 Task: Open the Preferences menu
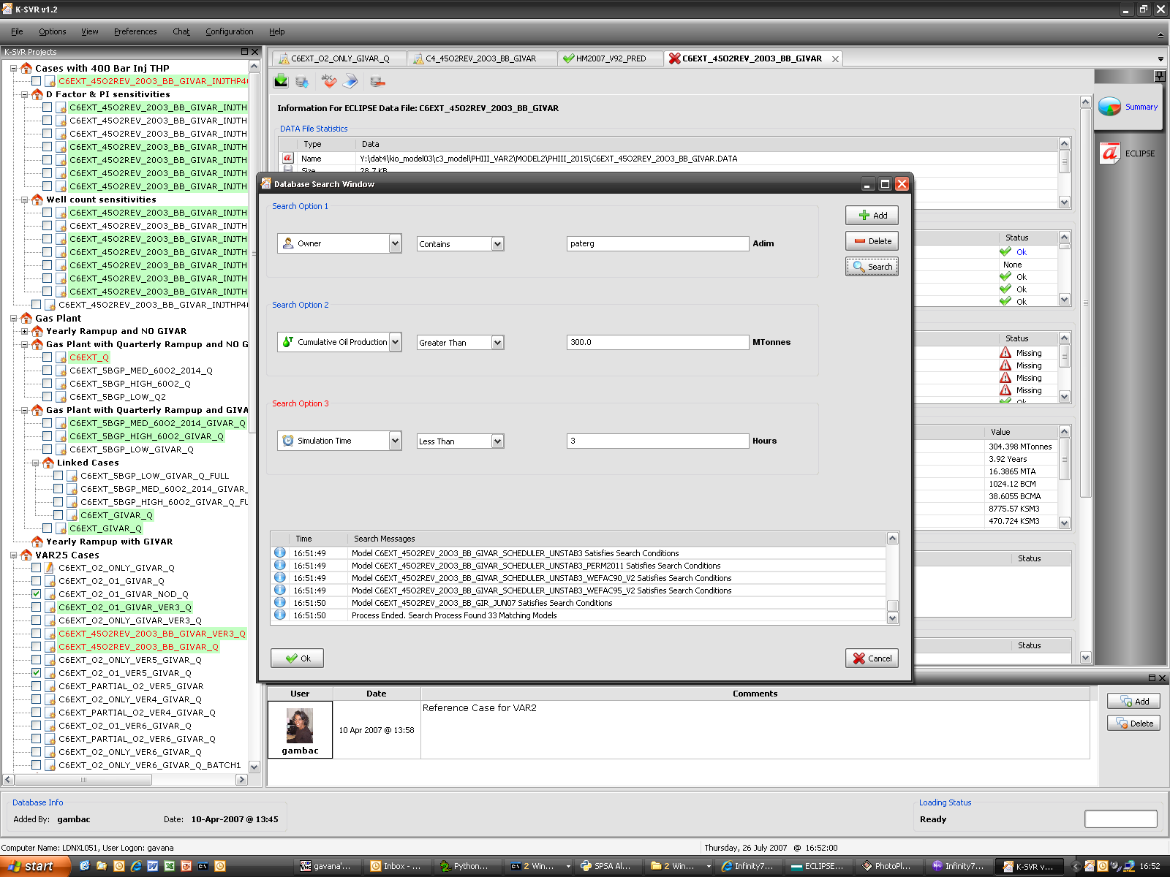[x=135, y=31]
